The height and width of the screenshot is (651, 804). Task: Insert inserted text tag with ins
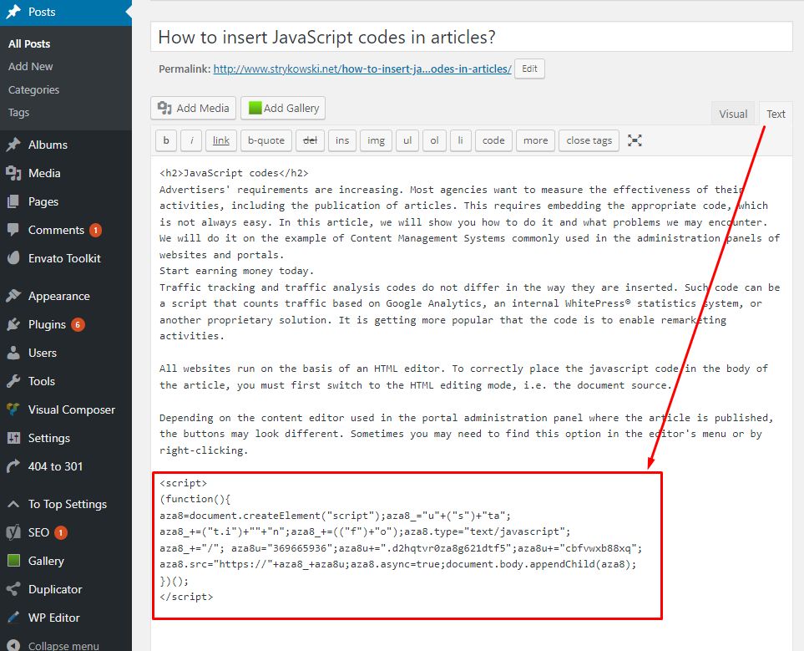(x=342, y=140)
